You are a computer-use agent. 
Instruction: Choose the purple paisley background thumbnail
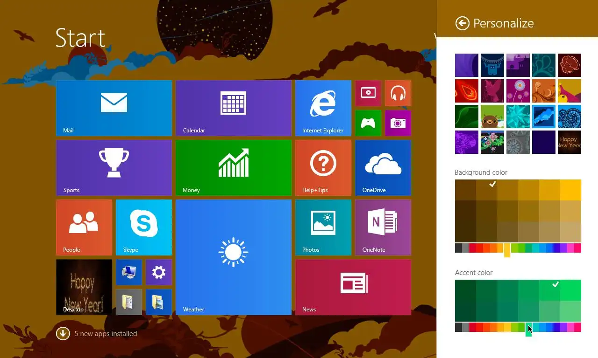coord(467,142)
